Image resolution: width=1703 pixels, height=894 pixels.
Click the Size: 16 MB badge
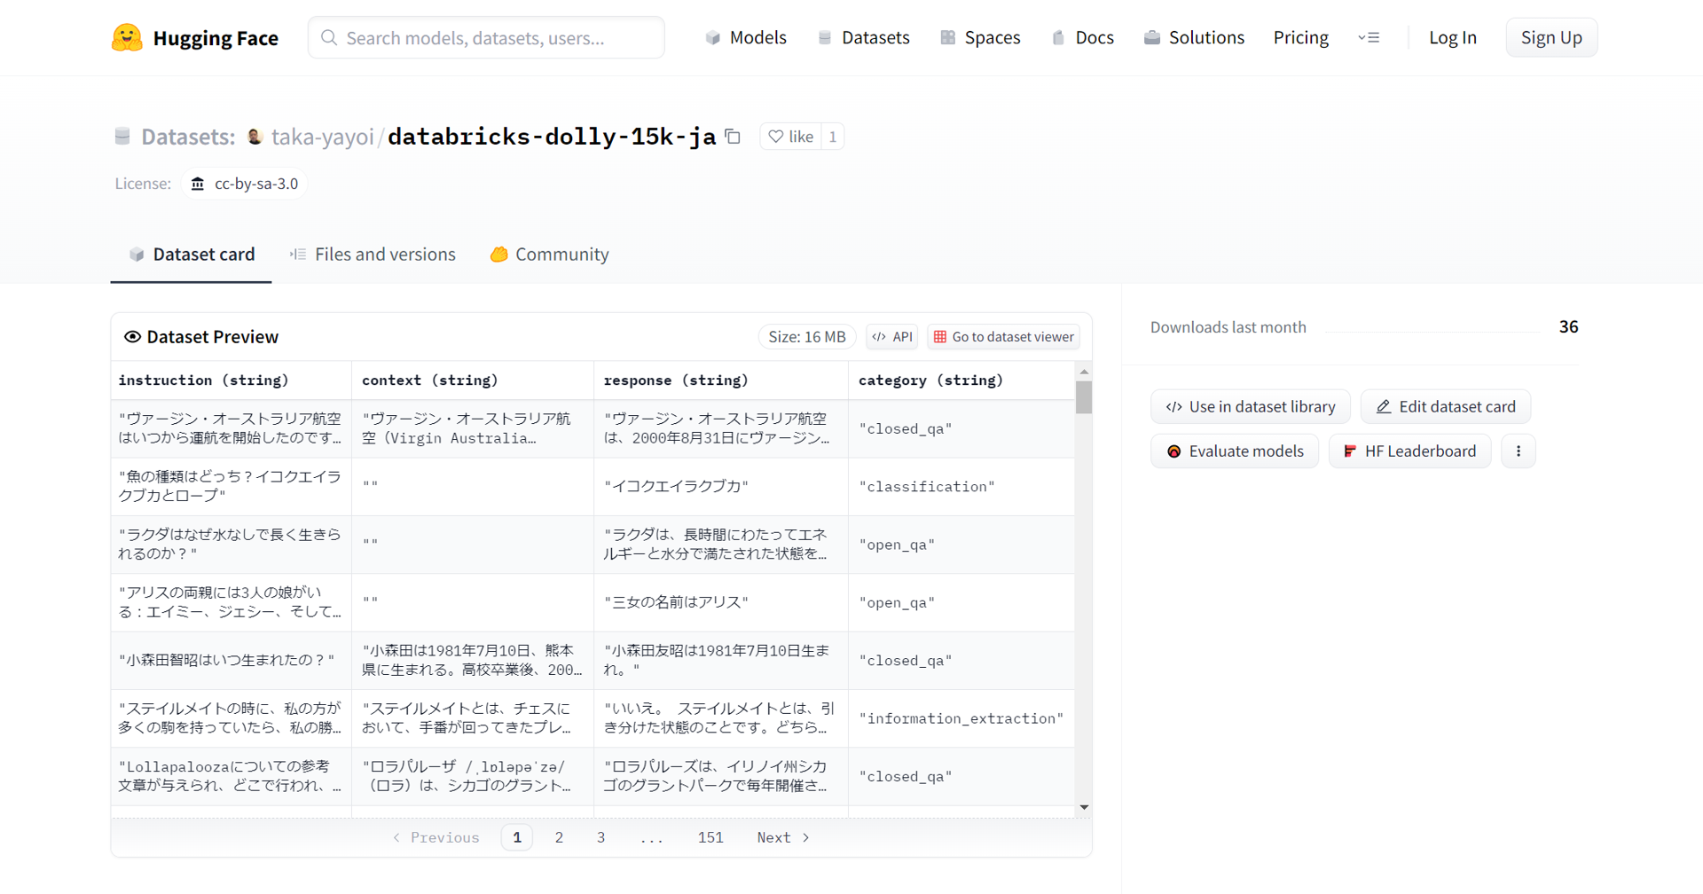click(x=807, y=337)
